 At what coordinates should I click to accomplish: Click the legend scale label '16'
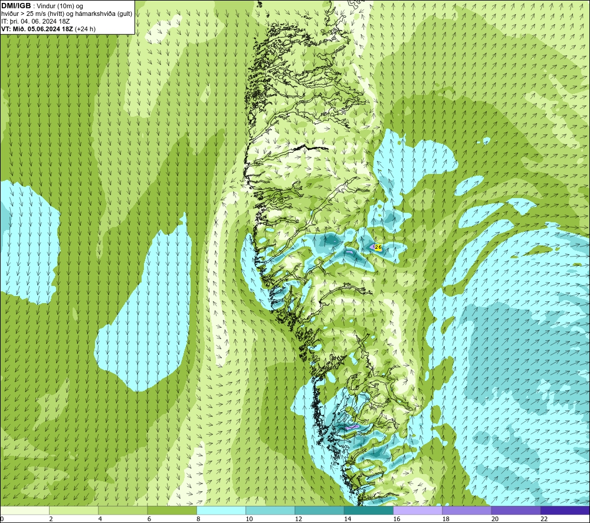pos(396,519)
